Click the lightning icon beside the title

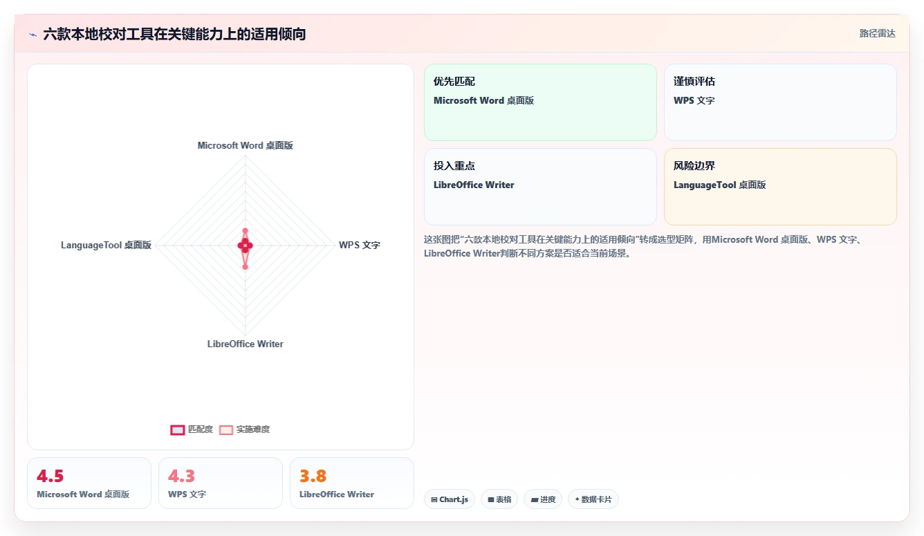[x=33, y=34]
